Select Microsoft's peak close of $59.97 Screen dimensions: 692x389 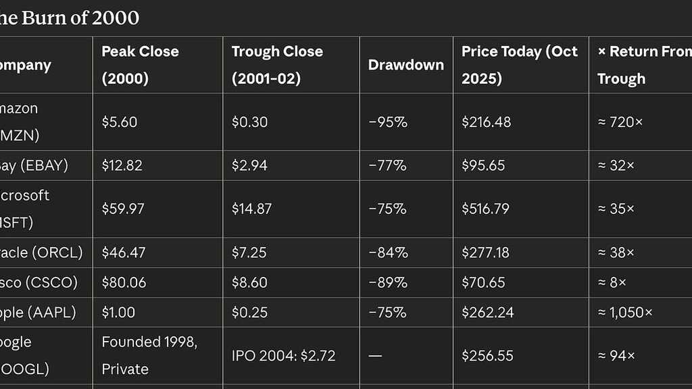[123, 209]
